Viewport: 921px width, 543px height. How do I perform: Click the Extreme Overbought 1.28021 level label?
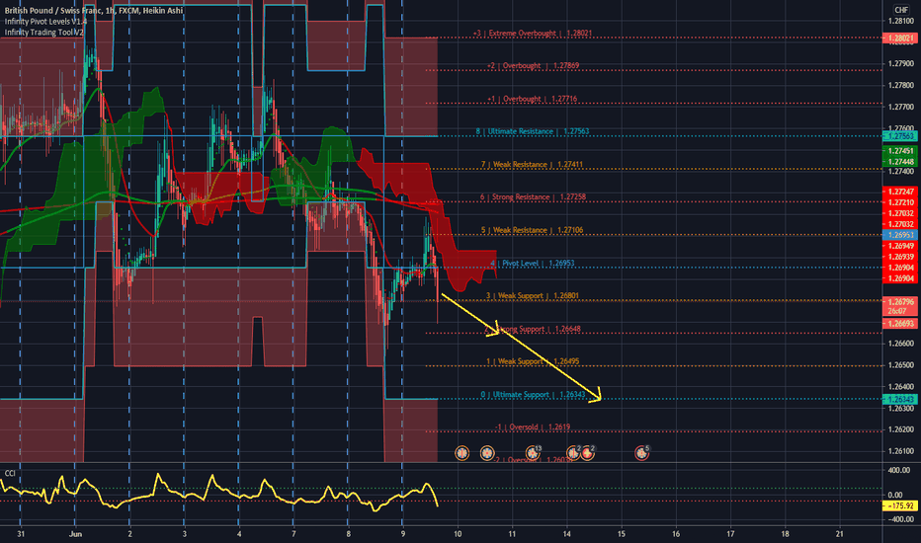[x=533, y=34]
